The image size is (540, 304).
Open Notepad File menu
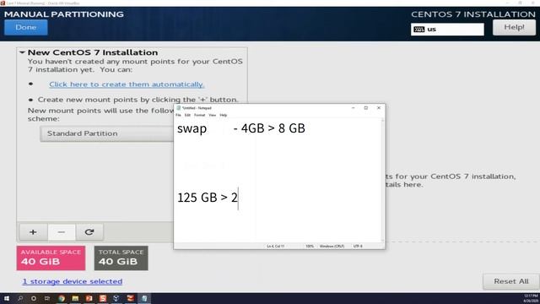click(178, 115)
